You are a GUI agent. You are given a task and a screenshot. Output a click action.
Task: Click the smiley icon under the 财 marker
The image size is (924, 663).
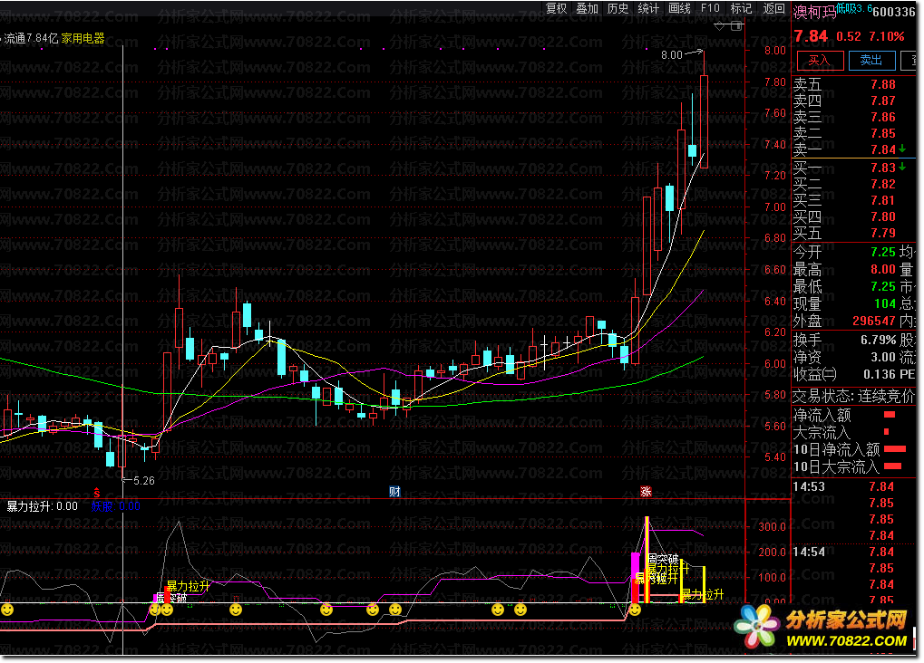tap(395, 610)
